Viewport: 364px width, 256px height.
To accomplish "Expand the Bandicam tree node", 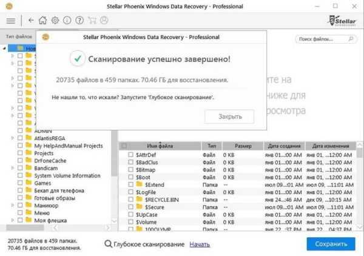I will tap(13, 168).
